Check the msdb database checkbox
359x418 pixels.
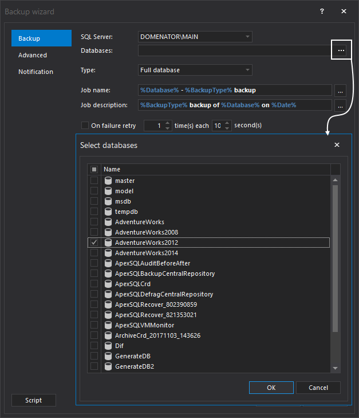[94, 201]
